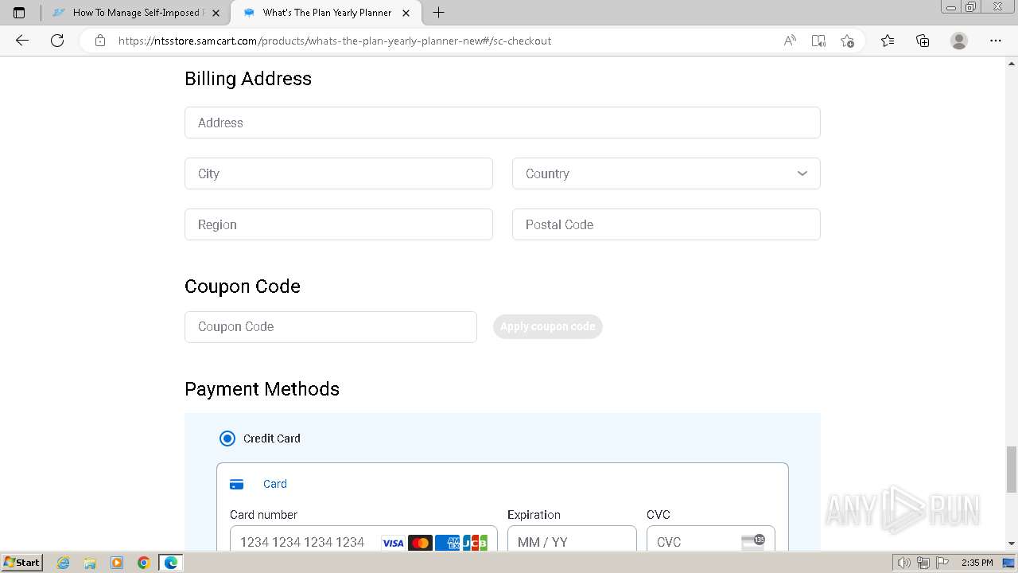The image size is (1018, 573).
Task: Add this page to favorites
Action: click(847, 41)
